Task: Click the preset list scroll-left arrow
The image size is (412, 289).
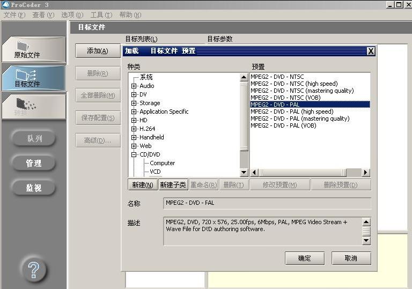Action: 254,173
